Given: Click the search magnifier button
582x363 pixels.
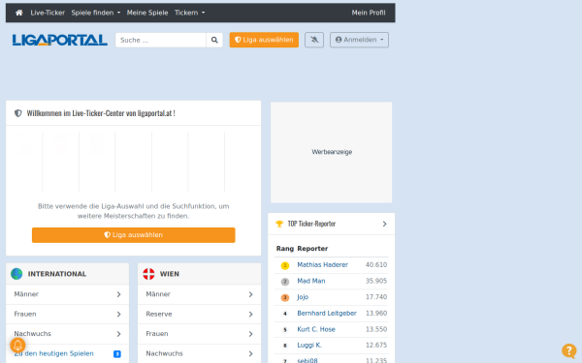Looking at the screenshot, I should tap(214, 40).
